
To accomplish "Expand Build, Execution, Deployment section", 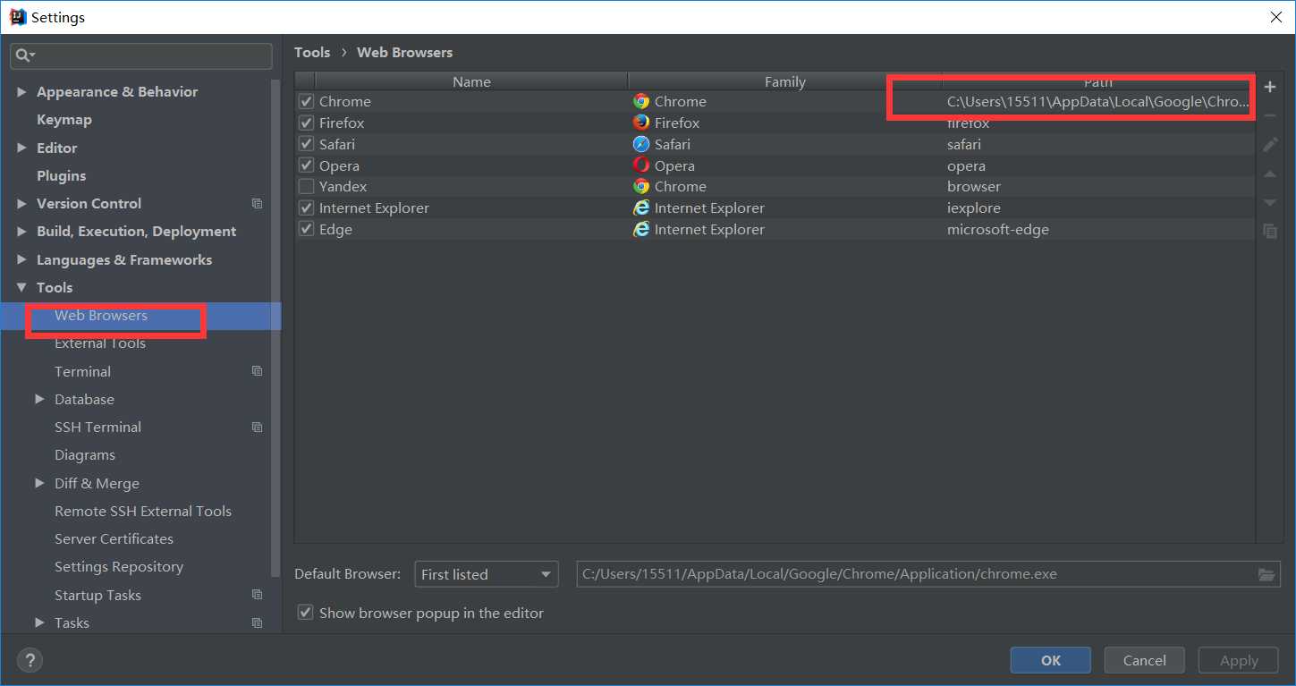I will click(x=21, y=232).
